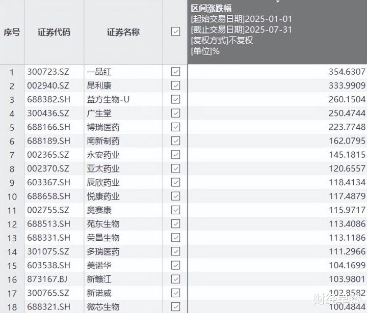Select stock code 873167.BJ

47,279
